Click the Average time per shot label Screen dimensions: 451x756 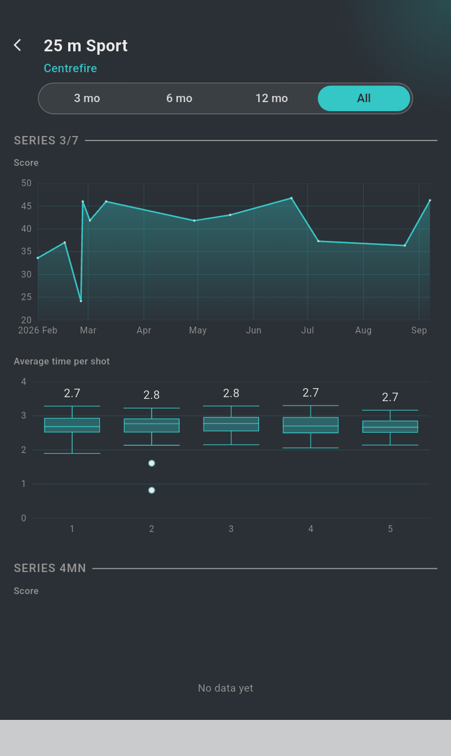coord(62,361)
